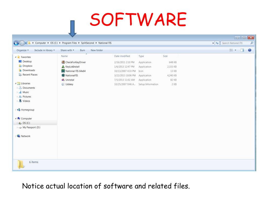Open the recent locations dropdown beside Forward
This screenshot has height=207, width=276.
26,43
